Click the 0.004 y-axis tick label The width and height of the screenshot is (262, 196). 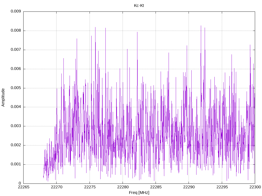[x=16, y=107]
